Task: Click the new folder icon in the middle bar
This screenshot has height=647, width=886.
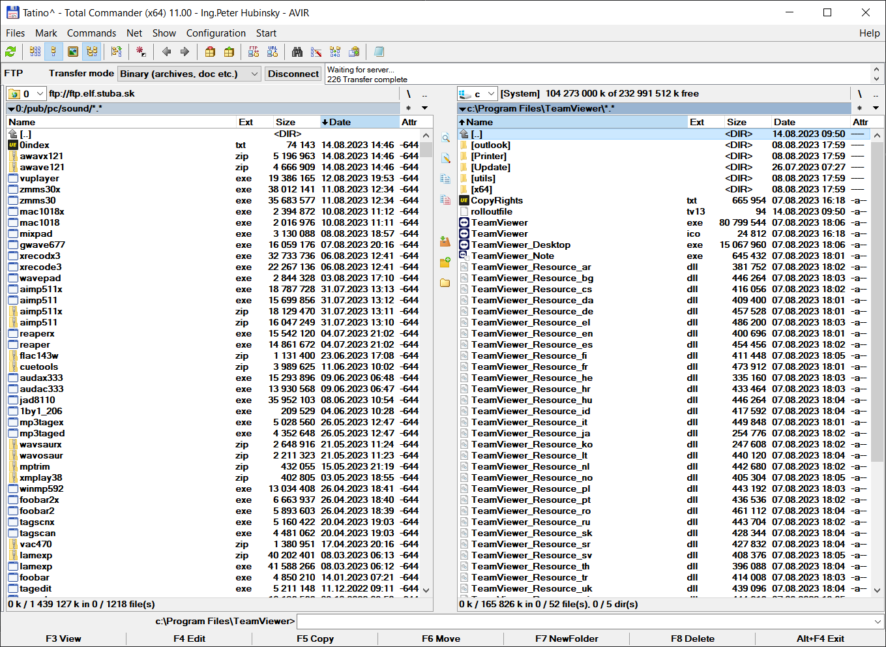Action: click(x=445, y=262)
